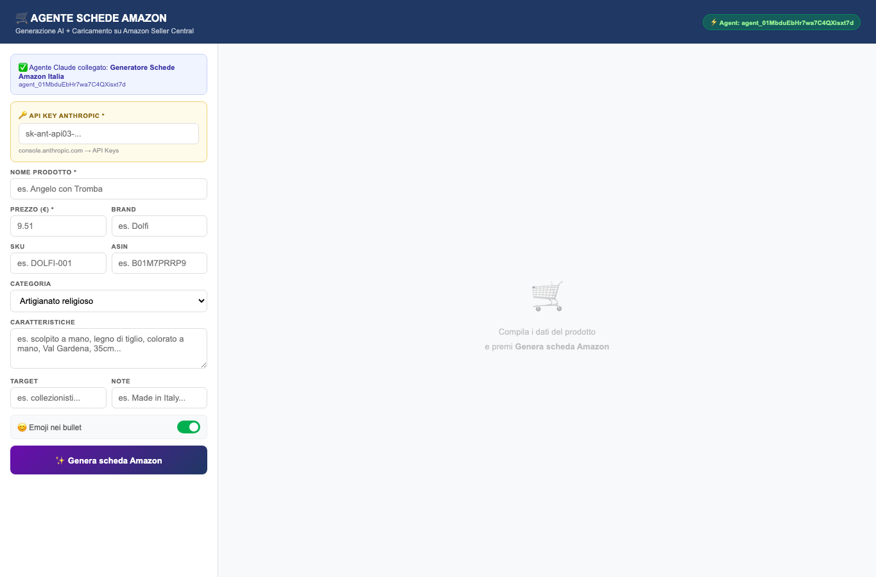The width and height of the screenshot is (876, 577).
Task: Click the SKU input field
Action: (x=58, y=263)
